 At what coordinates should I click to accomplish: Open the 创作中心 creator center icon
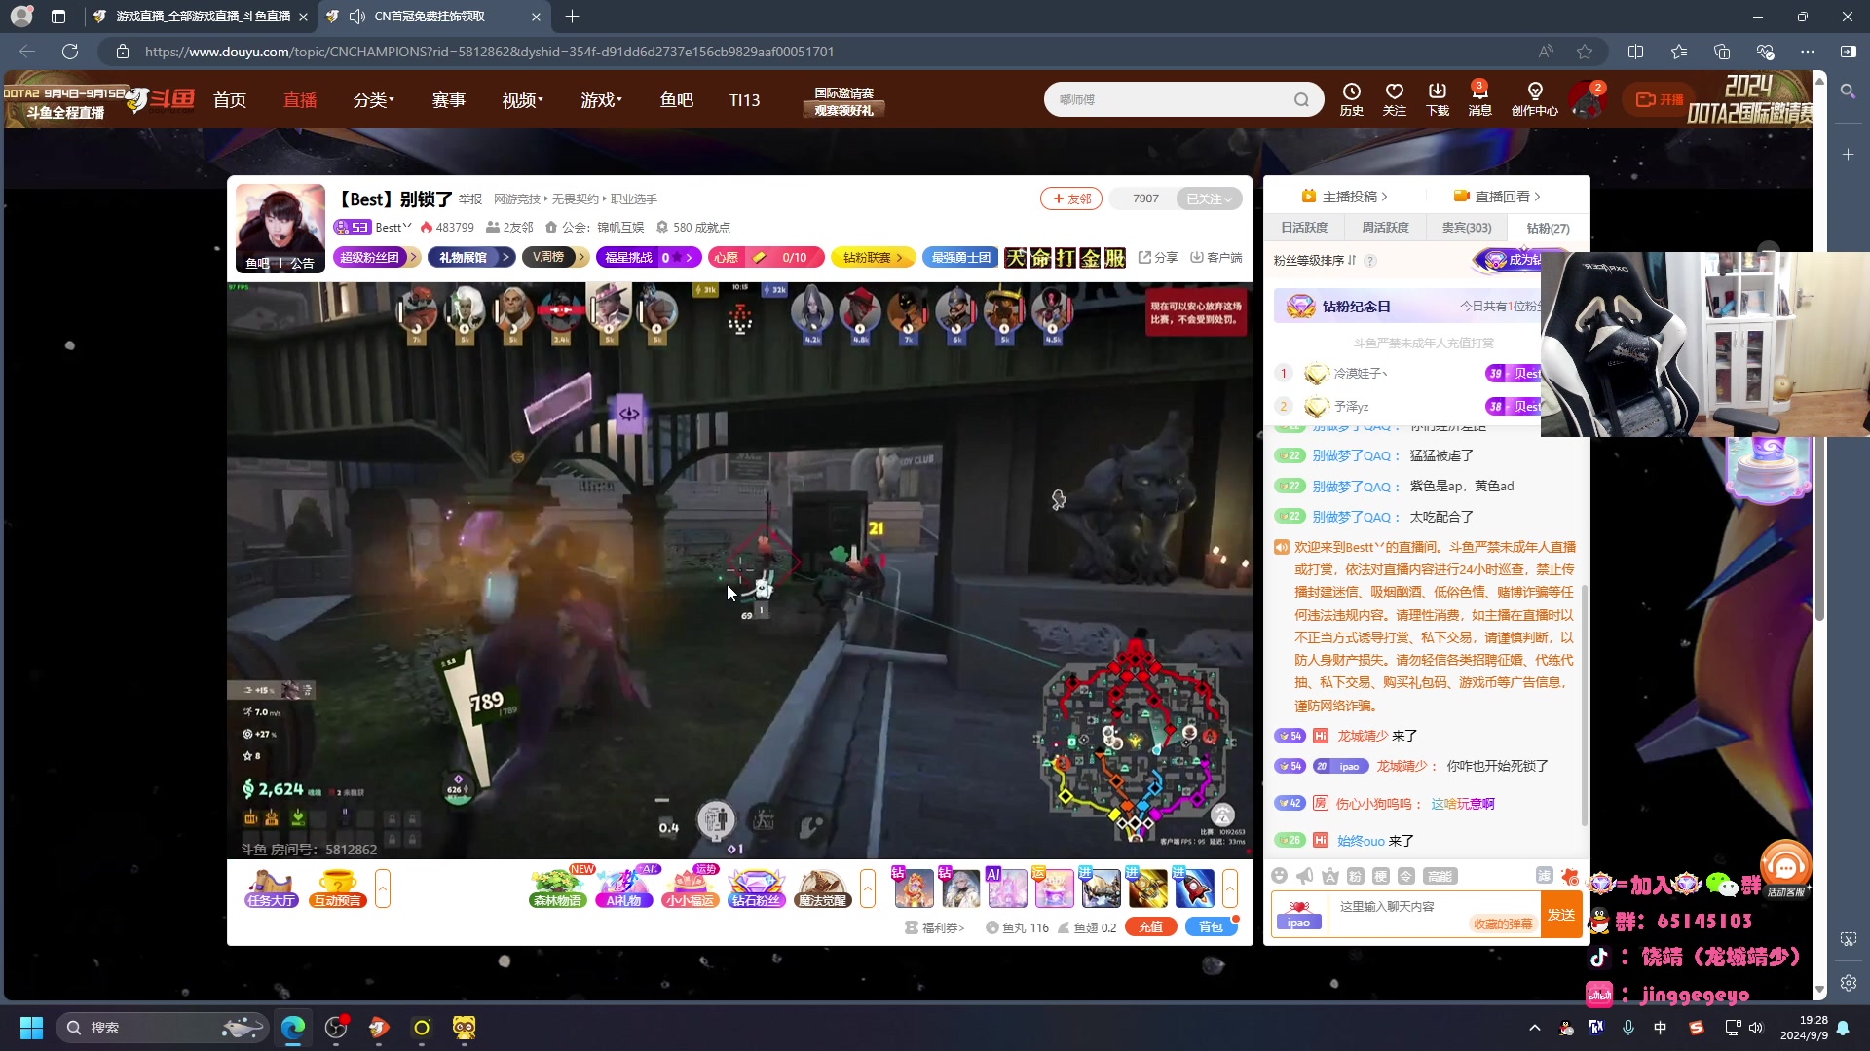coord(1534,99)
